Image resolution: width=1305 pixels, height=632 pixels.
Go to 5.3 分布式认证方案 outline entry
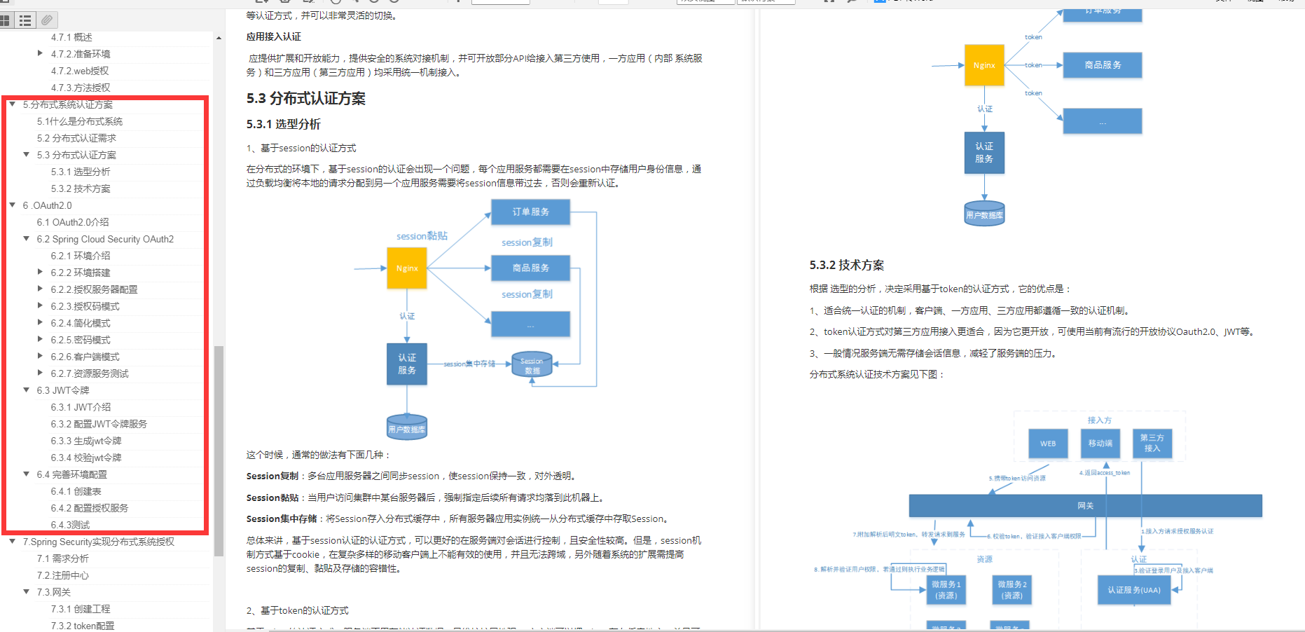[x=76, y=155]
